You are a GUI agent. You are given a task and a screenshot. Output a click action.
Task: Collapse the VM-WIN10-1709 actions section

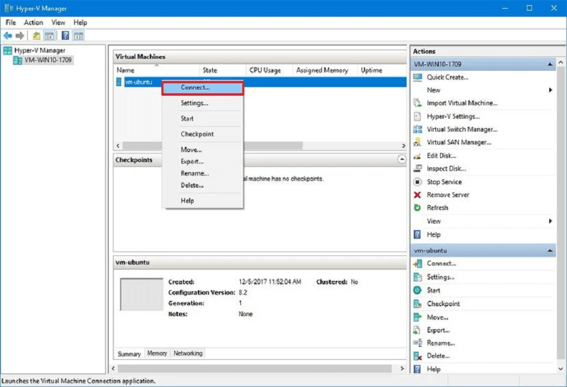pyautogui.click(x=550, y=64)
